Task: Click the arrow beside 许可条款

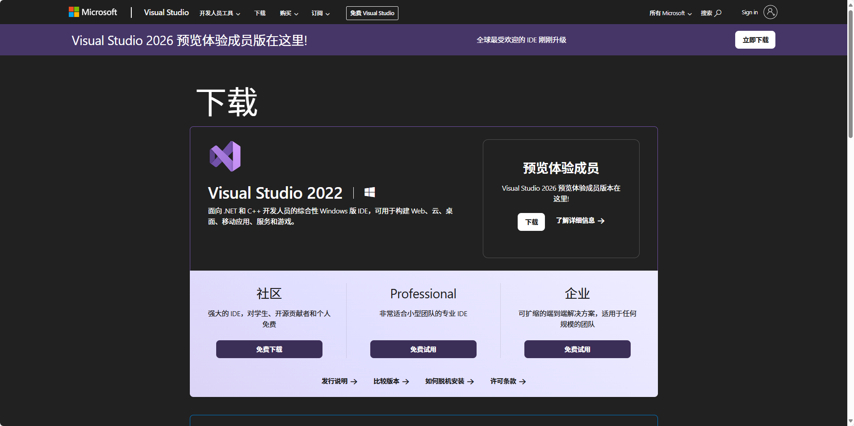Action: tap(523, 382)
